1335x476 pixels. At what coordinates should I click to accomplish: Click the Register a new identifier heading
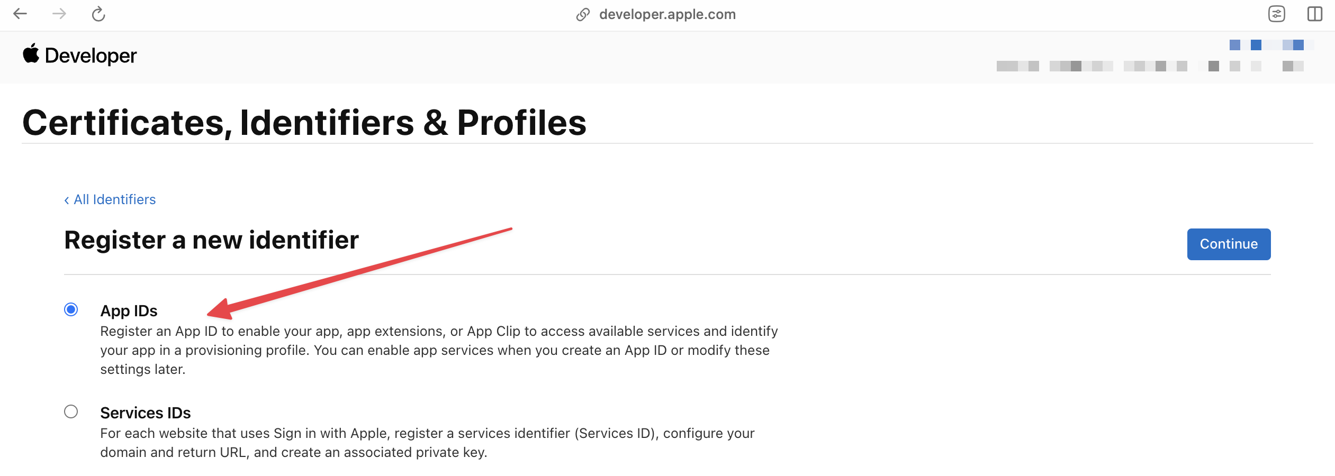coord(211,240)
